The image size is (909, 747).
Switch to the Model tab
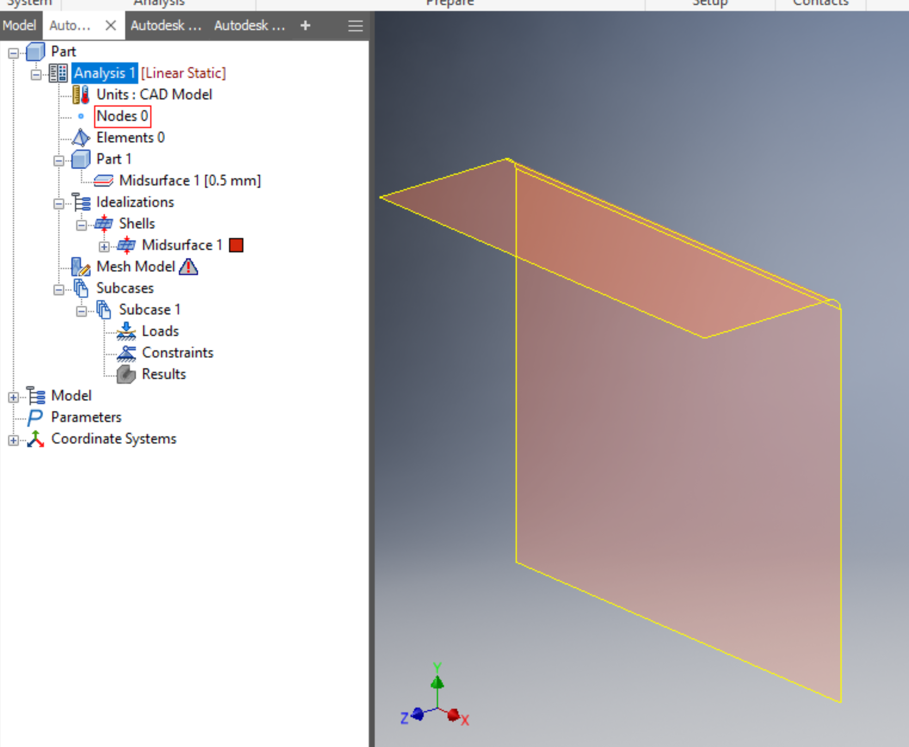coord(20,25)
